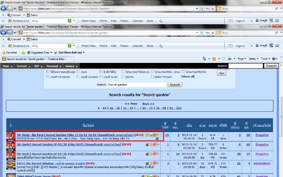Stop loading in the front IE window
The height and width of the screenshot is (177, 283).
[x=213, y=33]
